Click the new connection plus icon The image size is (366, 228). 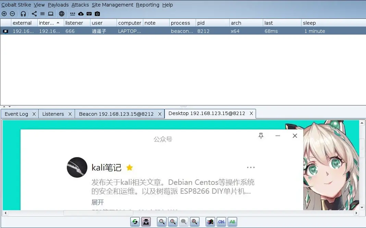pos(4,14)
